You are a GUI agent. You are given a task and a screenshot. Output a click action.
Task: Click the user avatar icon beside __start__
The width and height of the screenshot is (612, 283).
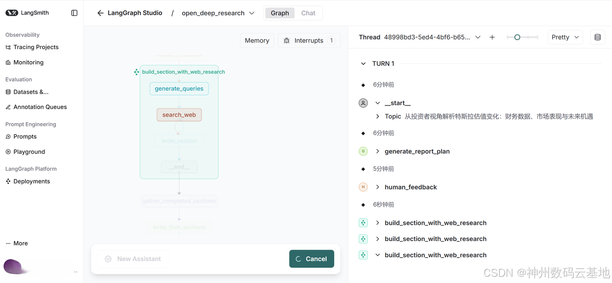click(x=363, y=103)
